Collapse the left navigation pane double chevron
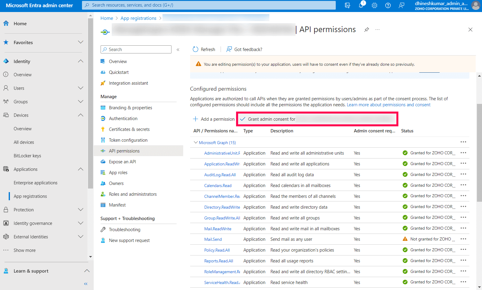 (86, 284)
